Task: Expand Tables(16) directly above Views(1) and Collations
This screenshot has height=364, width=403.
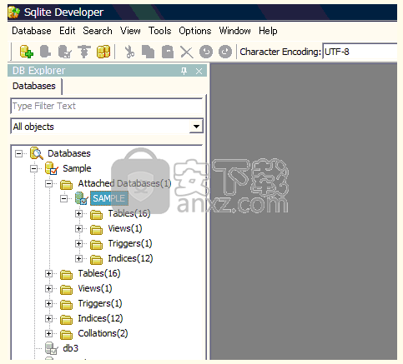Action: [48, 273]
